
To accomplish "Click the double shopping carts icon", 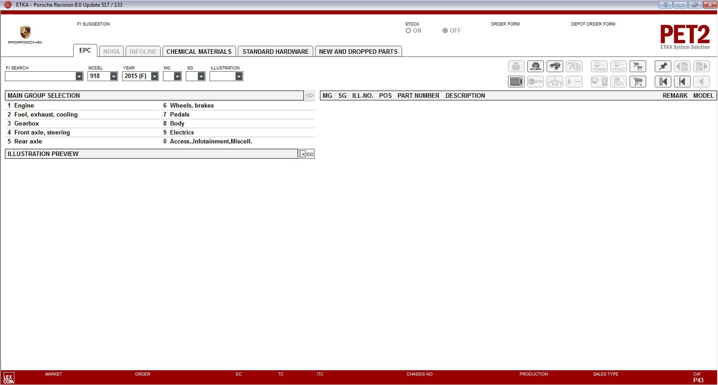I will [638, 67].
